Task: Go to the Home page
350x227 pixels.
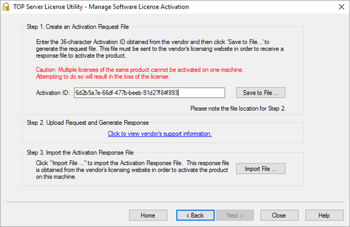Action: click(x=148, y=215)
